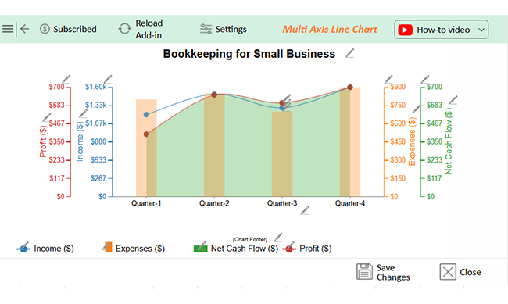Screen dimensions: 508x304
Task: Open the Settings menu
Action: tap(224, 29)
